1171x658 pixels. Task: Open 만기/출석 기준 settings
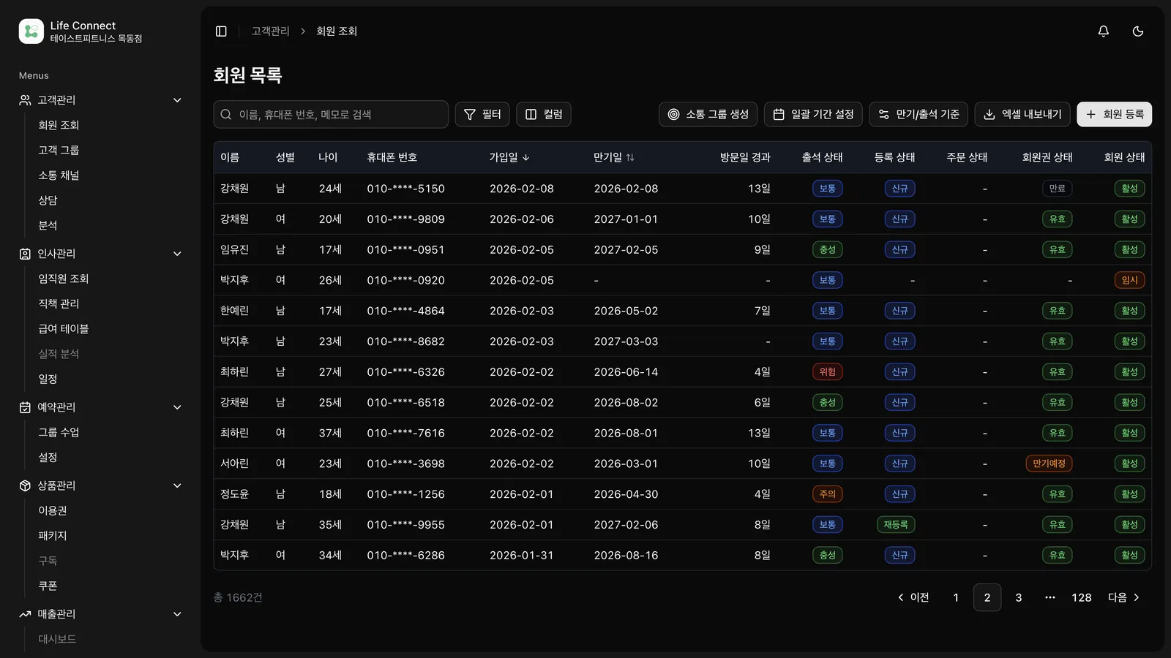[x=919, y=115]
